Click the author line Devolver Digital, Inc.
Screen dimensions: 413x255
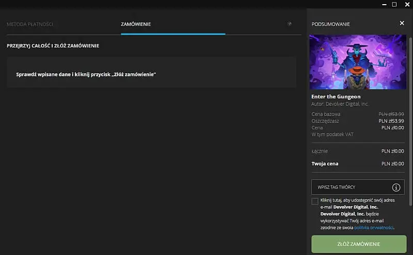pos(340,104)
